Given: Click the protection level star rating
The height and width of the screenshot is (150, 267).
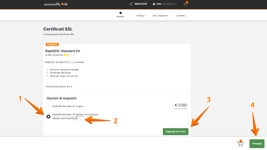Looking at the screenshot, I should [x=69, y=55].
